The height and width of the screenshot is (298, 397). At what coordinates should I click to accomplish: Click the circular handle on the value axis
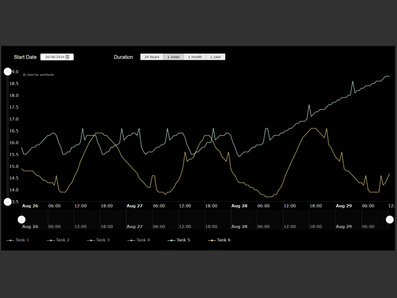point(8,72)
